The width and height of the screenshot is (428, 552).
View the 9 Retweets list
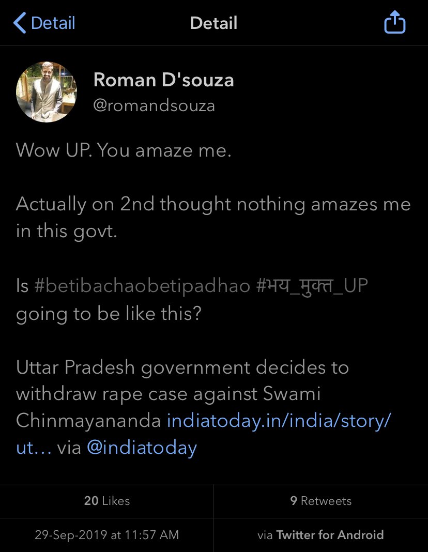pyautogui.click(x=320, y=501)
